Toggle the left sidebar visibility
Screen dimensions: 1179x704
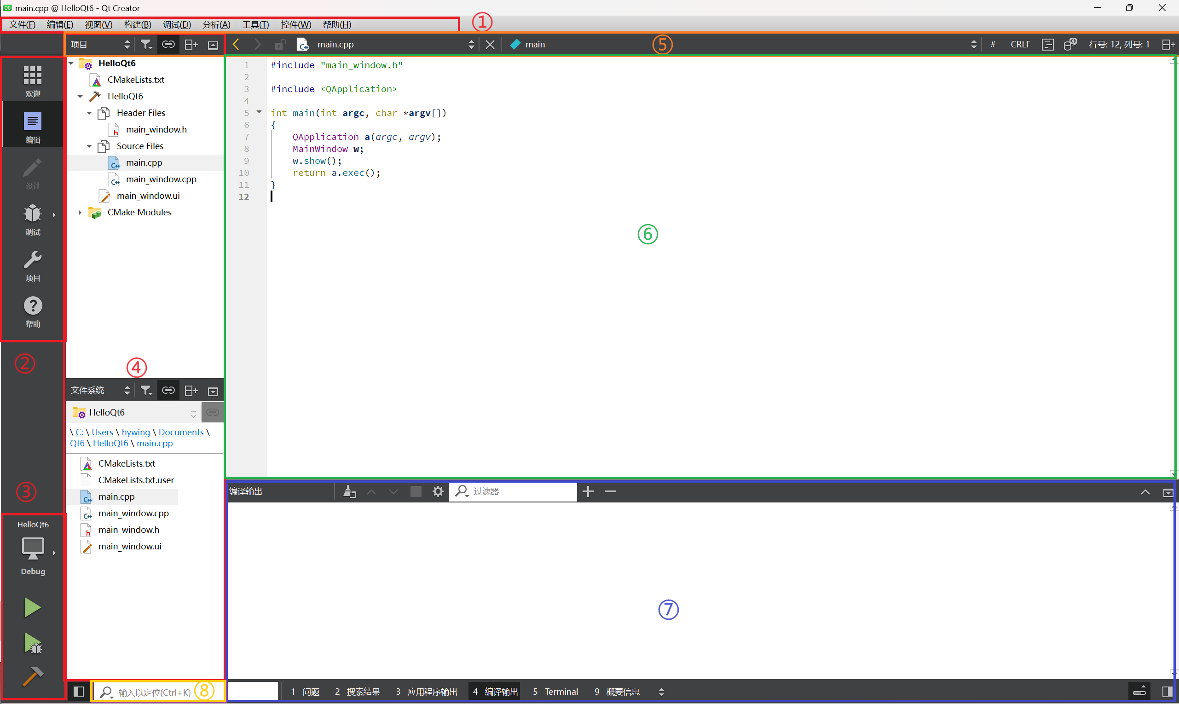[x=79, y=692]
